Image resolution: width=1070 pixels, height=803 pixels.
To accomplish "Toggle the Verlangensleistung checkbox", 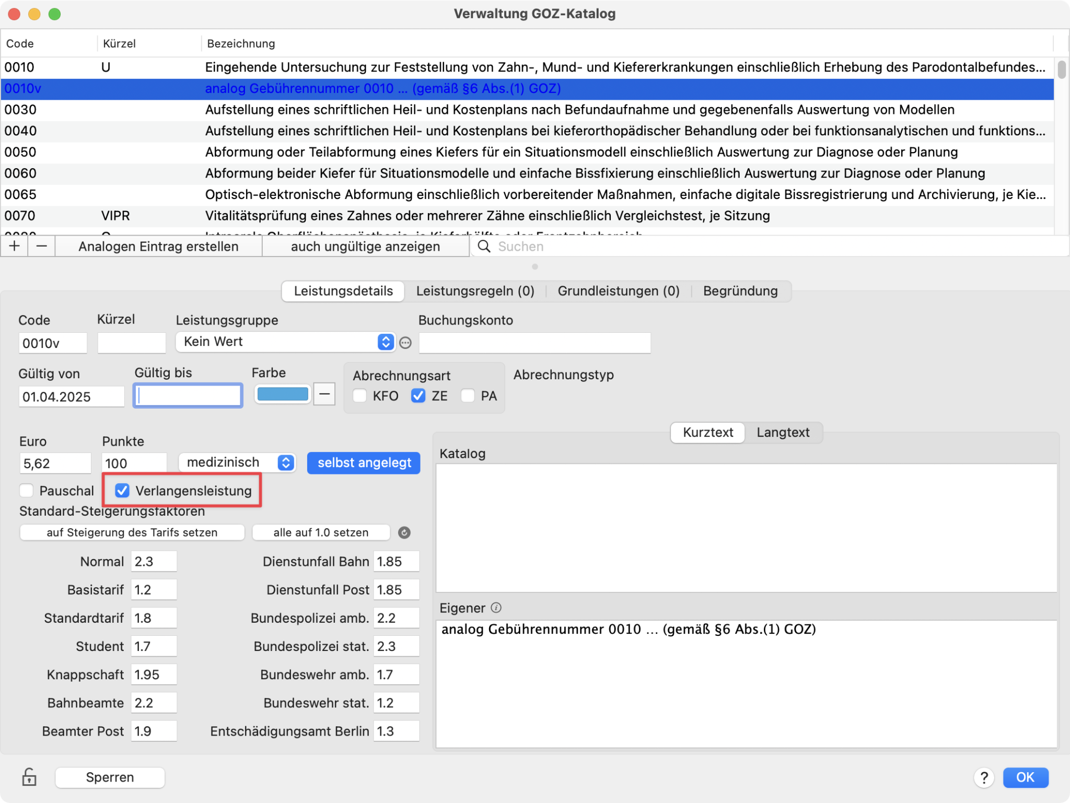I will pos(122,491).
